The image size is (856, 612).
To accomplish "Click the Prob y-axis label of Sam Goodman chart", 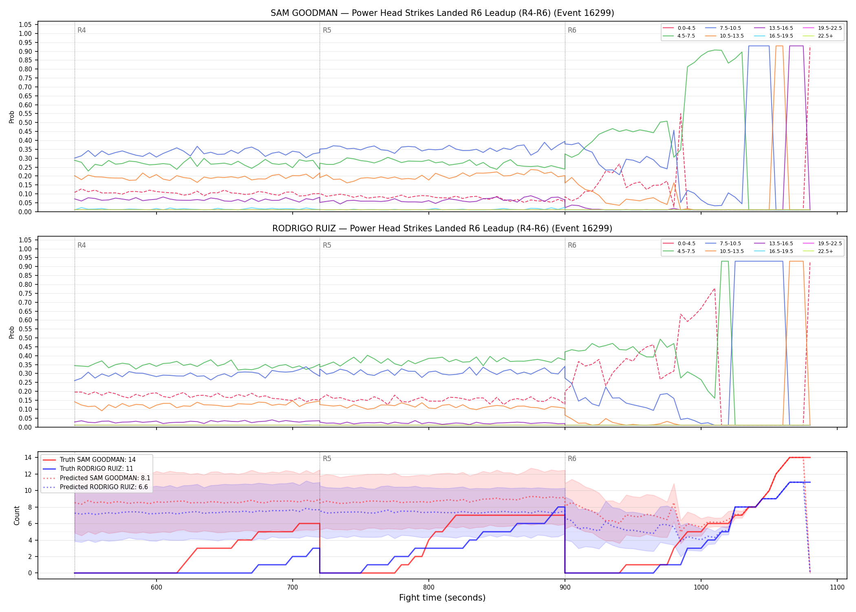I will 12,117.
